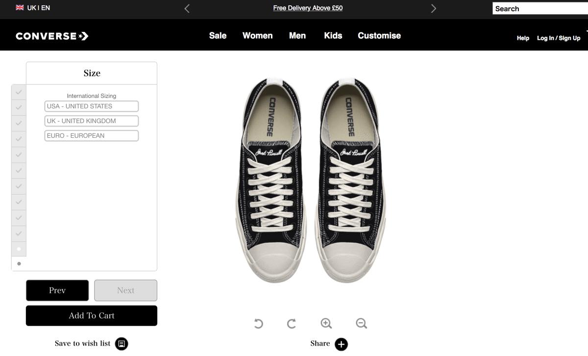Focus the Search field
The width and height of the screenshot is (588, 356).
540,8
